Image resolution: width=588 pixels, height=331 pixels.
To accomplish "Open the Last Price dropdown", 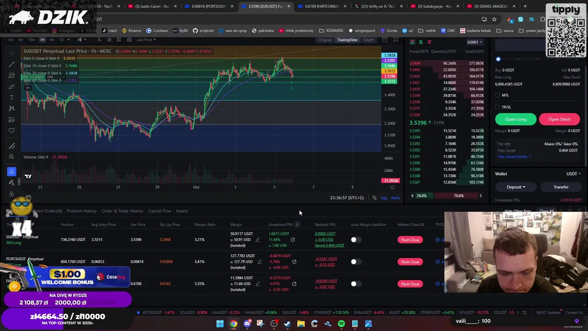I will point(146,40).
